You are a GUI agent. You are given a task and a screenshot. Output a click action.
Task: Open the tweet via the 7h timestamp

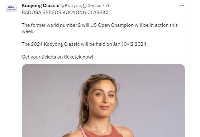108,6
